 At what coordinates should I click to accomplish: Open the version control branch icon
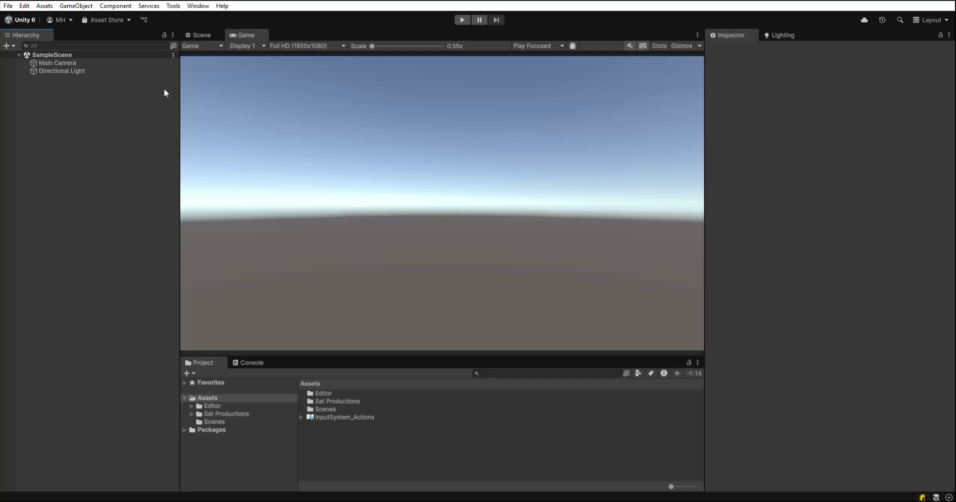[144, 20]
